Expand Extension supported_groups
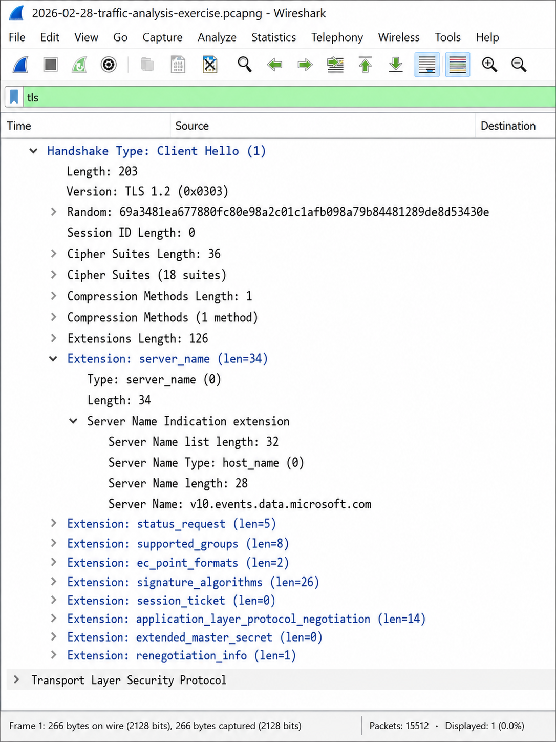The height and width of the screenshot is (742, 556). [53, 543]
